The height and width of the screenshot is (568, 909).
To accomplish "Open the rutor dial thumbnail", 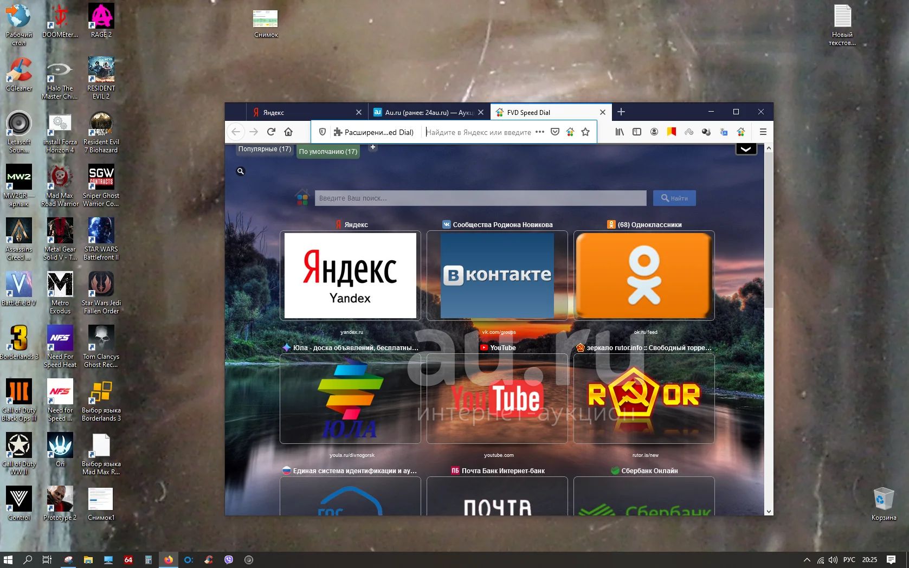I will pyautogui.click(x=644, y=398).
